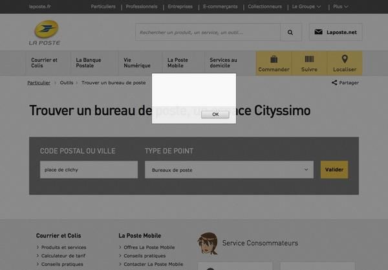The width and height of the screenshot is (388, 270).
Task: Open the Calculateur de tarif link
Action: click(63, 256)
